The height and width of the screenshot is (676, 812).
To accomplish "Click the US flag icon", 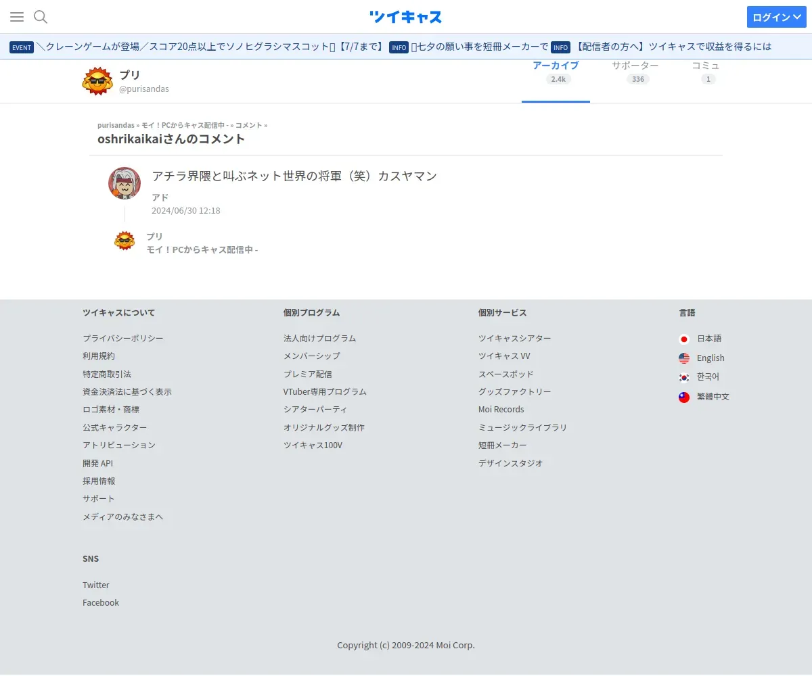I will point(684,358).
